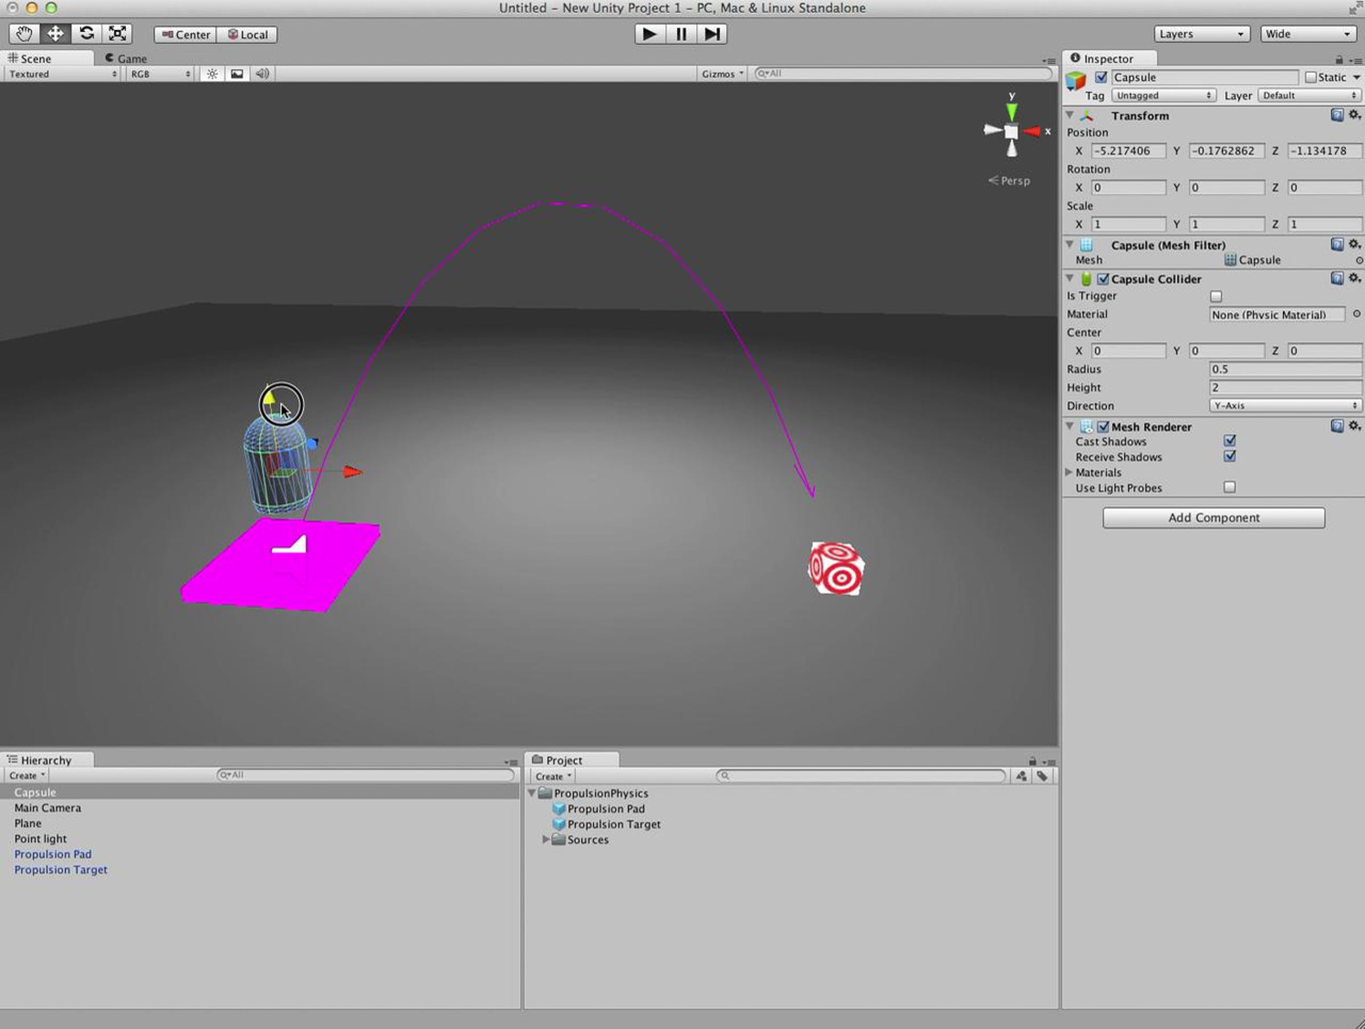Switch to the Game tab

pyautogui.click(x=126, y=59)
